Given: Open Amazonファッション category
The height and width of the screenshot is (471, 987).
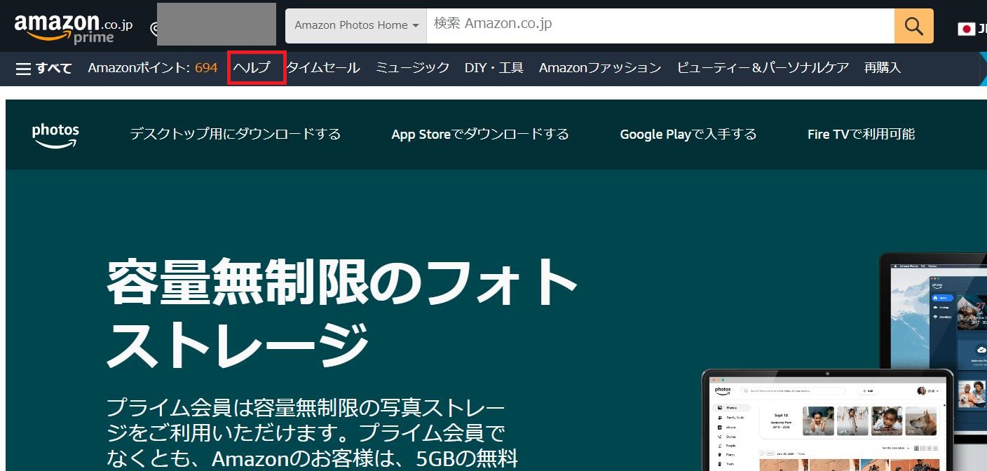Looking at the screenshot, I should [x=599, y=68].
